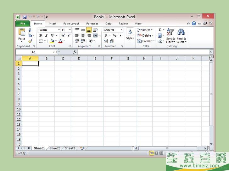This screenshot has height=171, width=229.
Task: Open the Sheet2 worksheet tab
Action: tap(55, 148)
